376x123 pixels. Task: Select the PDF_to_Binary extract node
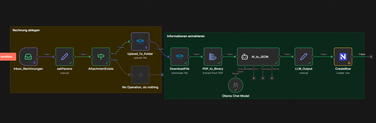click(213, 56)
